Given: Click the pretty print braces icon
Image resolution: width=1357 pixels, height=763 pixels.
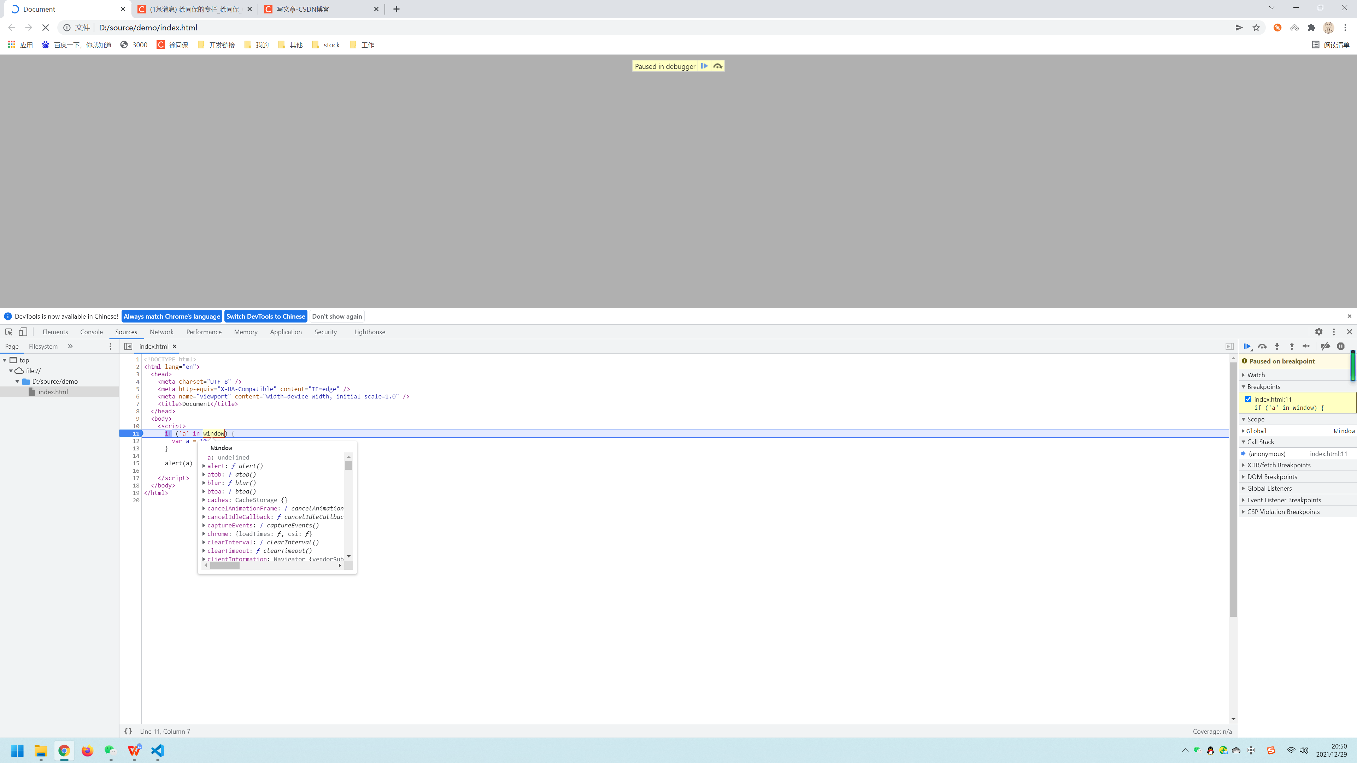Looking at the screenshot, I should (x=128, y=732).
